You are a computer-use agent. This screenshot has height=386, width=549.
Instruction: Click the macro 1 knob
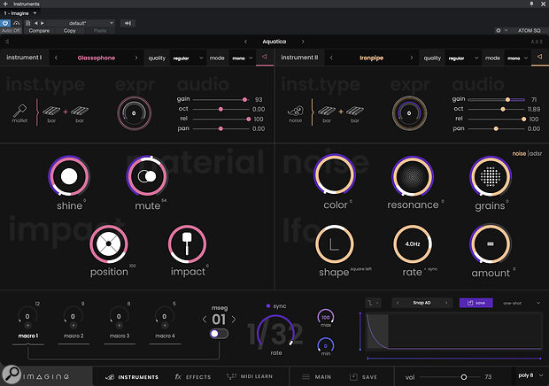pyautogui.click(x=27, y=316)
